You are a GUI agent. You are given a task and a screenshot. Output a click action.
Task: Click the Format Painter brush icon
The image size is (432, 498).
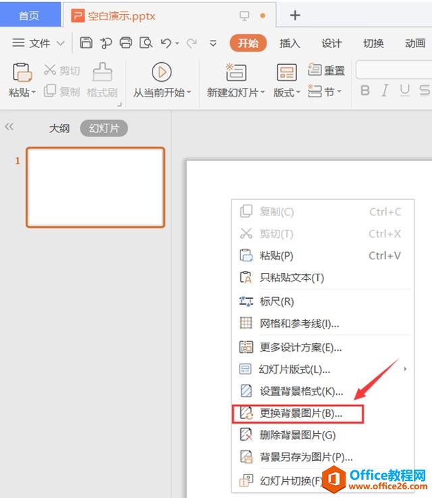point(103,72)
